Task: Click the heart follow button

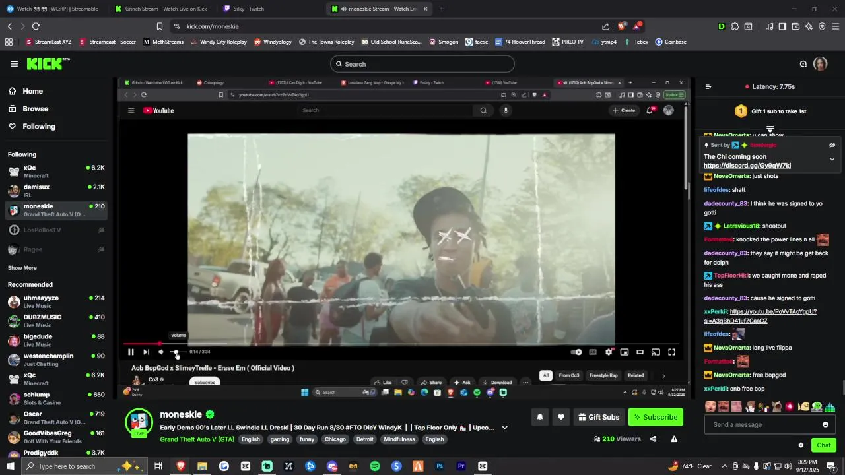Action: (x=561, y=417)
